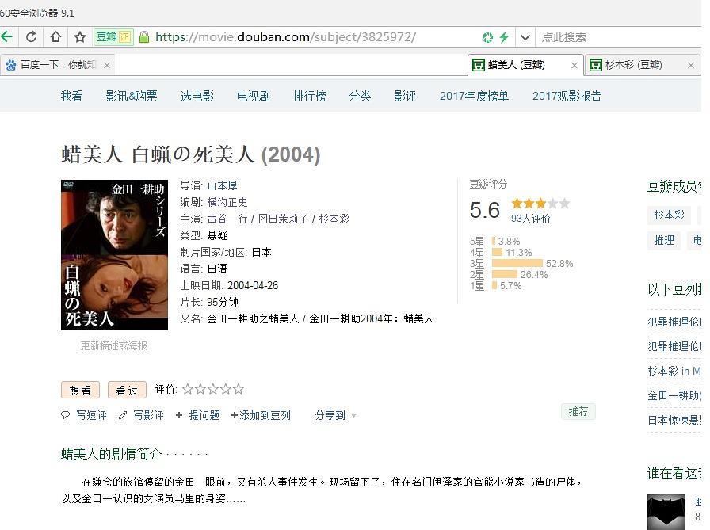710x530 pixels.
Task: Open the address bar dropdown arrow
Action: click(x=525, y=37)
